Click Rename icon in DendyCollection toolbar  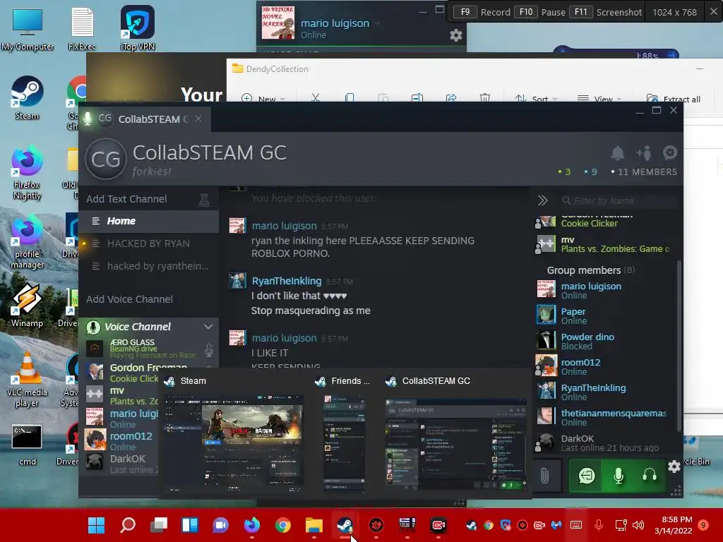pyautogui.click(x=417, y=98)
